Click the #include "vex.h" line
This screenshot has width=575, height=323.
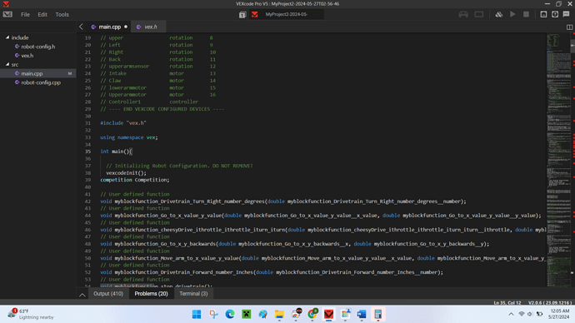point(123,123)
